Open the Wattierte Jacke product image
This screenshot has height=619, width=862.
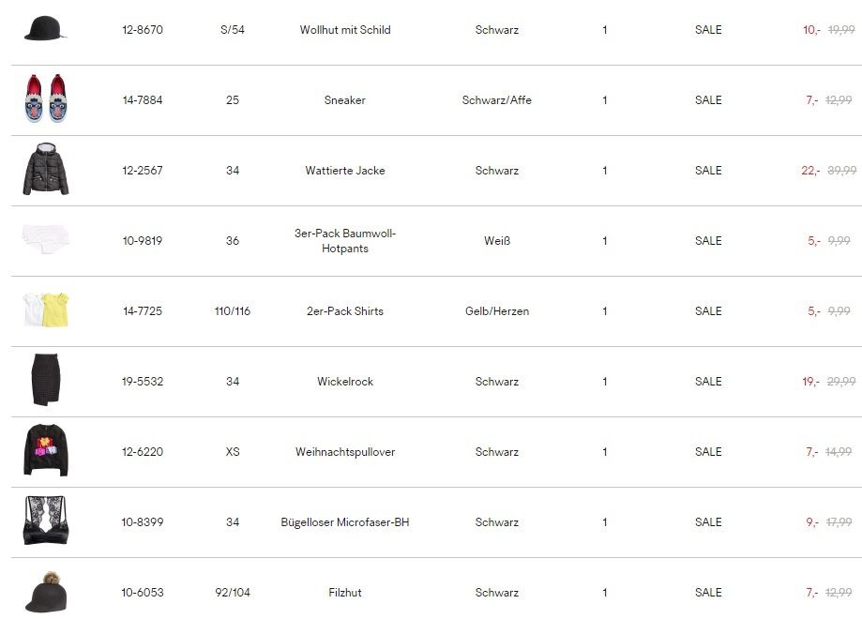[x=46, y=169]
